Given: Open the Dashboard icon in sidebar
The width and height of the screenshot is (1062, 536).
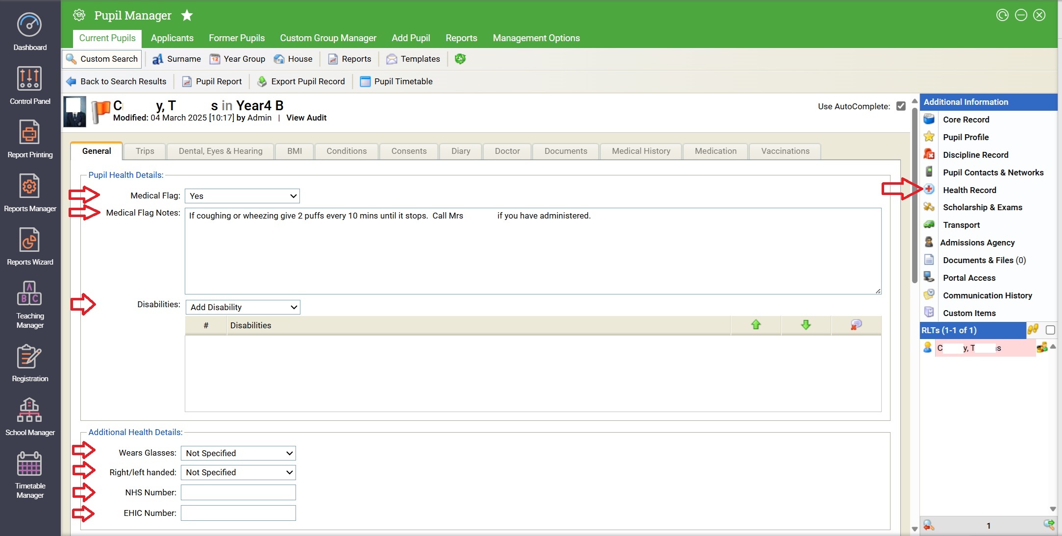Looking at the screenshot, I should 29,25.
